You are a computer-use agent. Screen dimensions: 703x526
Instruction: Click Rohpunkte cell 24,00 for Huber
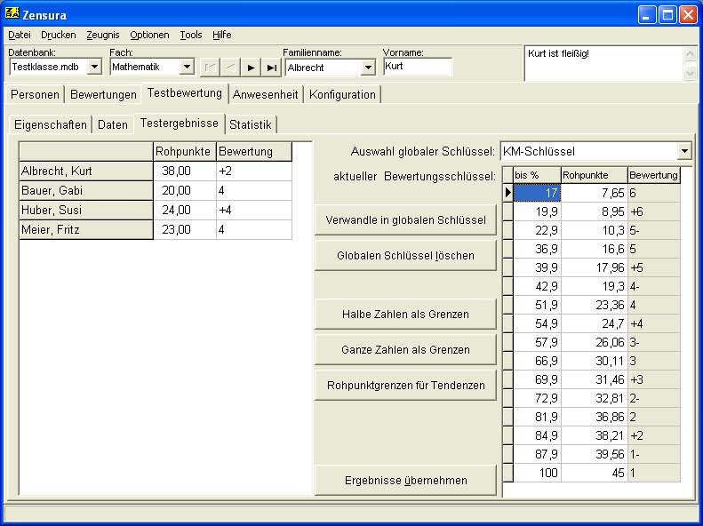[185, 210]
